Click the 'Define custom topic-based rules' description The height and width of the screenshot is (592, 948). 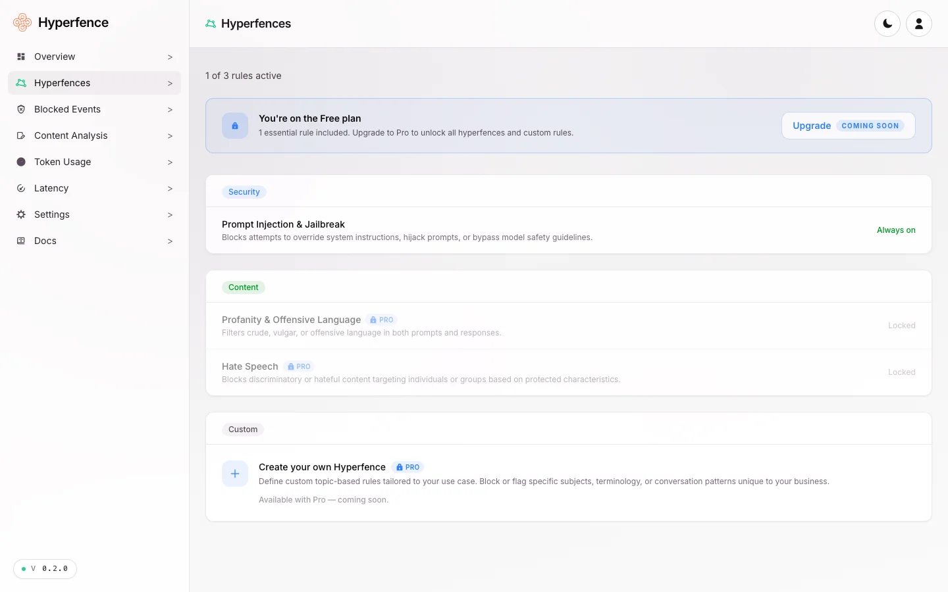point(544,481)
